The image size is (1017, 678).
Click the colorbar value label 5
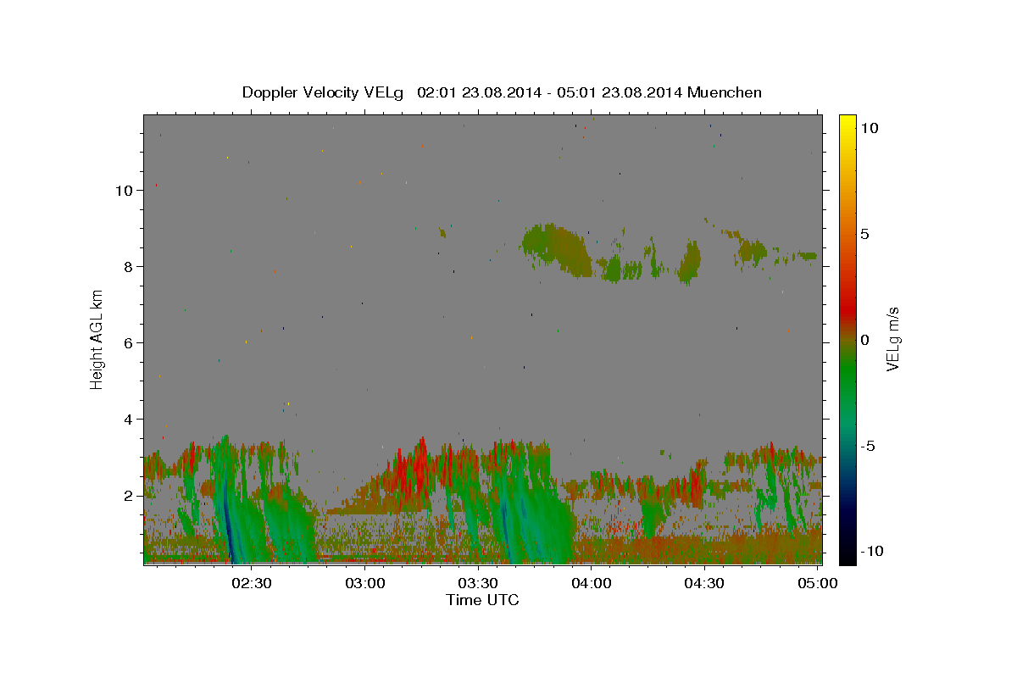(864, 234)
